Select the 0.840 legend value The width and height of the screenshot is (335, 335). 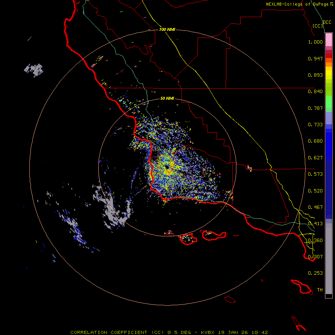click(315, 92)
